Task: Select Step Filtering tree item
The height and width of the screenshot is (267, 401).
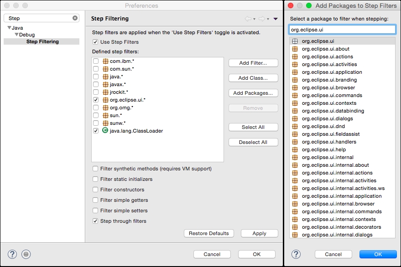Action: 42,41
